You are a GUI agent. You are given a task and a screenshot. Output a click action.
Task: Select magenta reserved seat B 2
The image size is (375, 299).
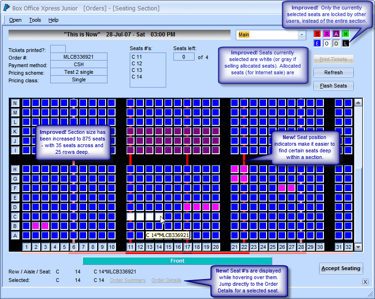coord(36,226)
